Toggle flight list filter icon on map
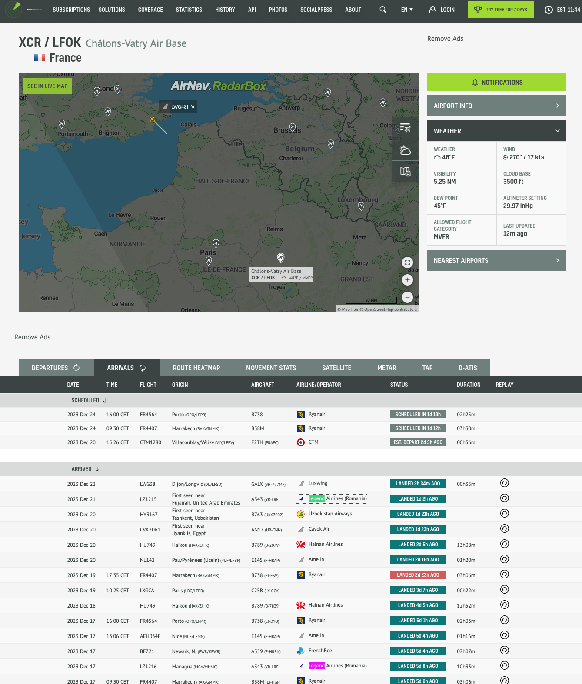This screenshot has width=582, height=684. click(x=405, y=128)
